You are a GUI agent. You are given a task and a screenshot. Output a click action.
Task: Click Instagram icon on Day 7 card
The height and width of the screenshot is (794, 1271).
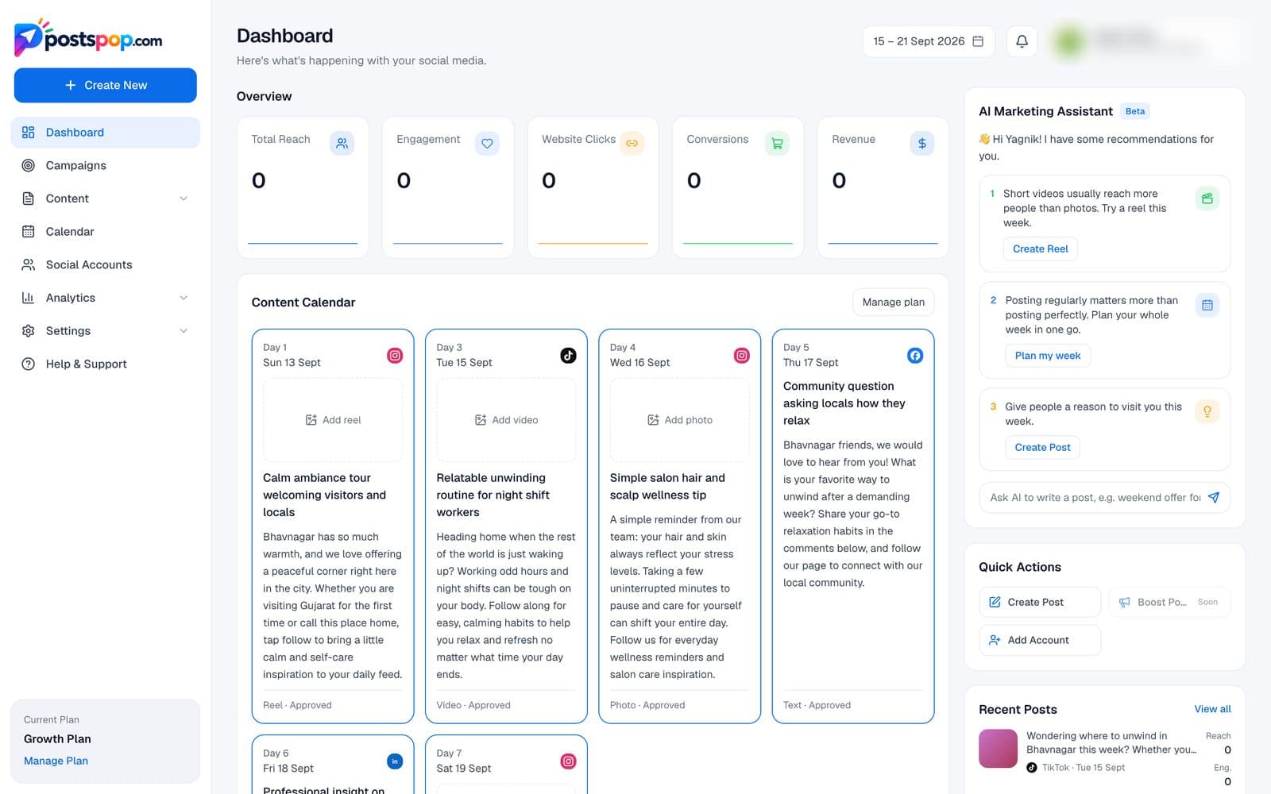pyautogui.click(x=568, y=761)
